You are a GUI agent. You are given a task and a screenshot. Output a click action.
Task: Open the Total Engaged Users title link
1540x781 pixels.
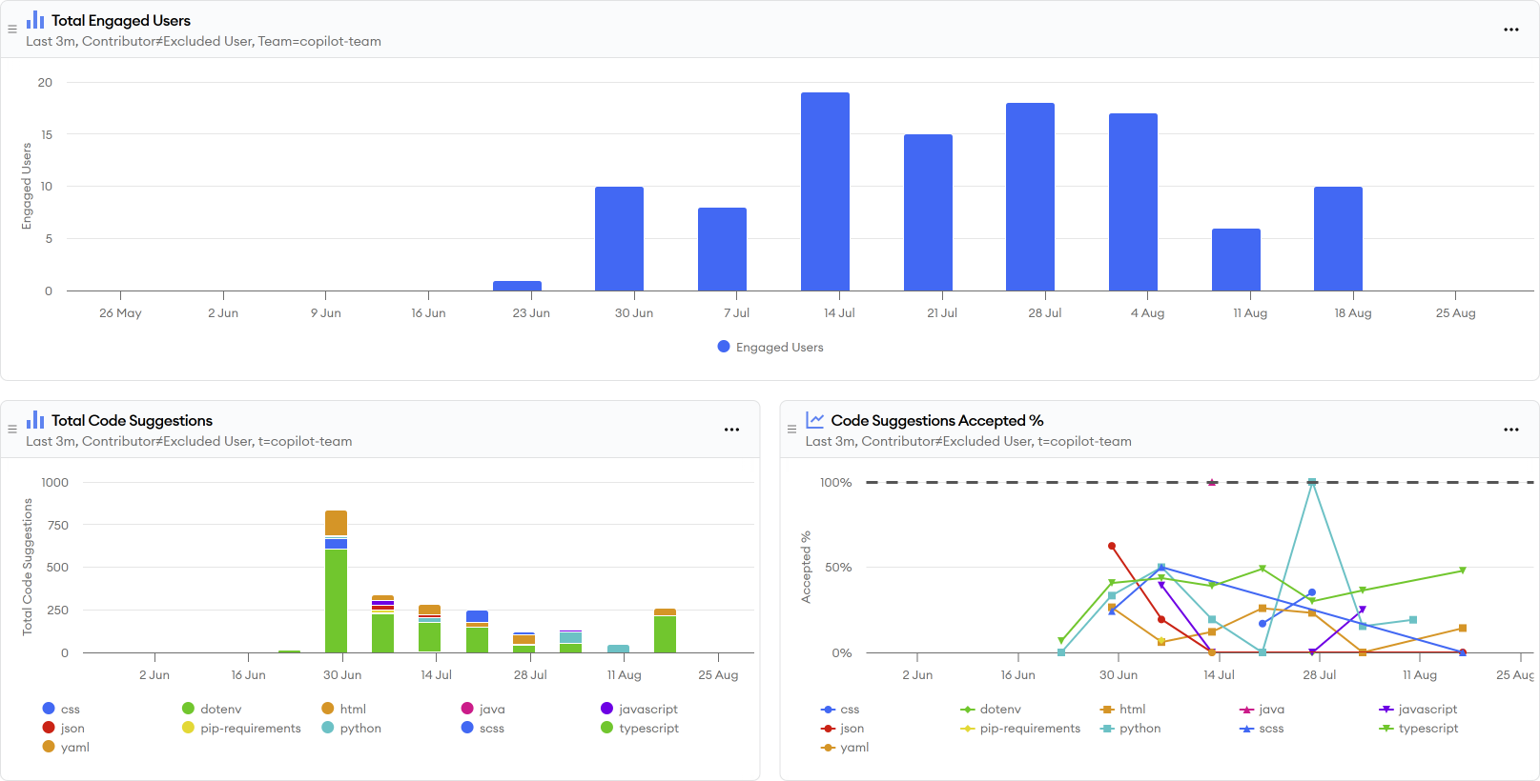121,20
